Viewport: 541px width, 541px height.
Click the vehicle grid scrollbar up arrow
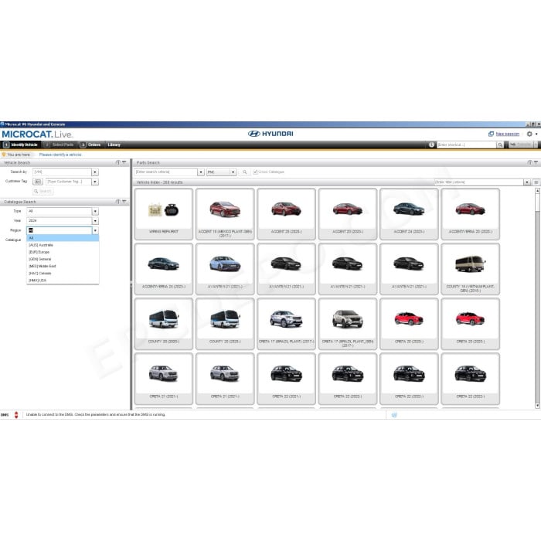537,190
